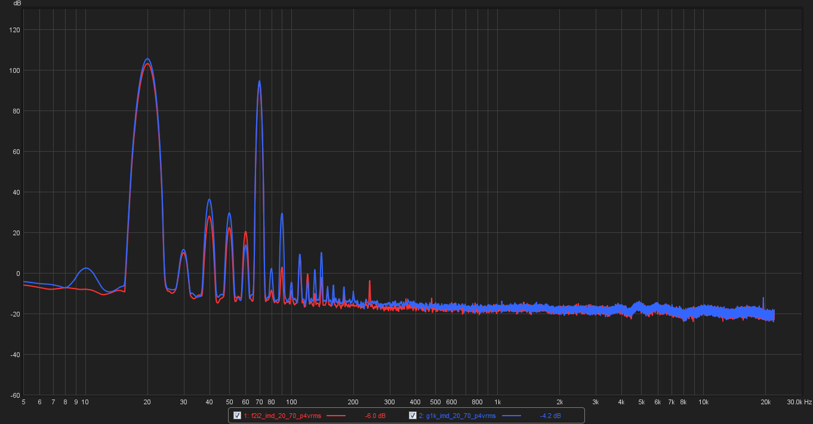Click the -60 value on vertical axis
Image resolution: width=813 pixels, height=424 pixels.
15,395
